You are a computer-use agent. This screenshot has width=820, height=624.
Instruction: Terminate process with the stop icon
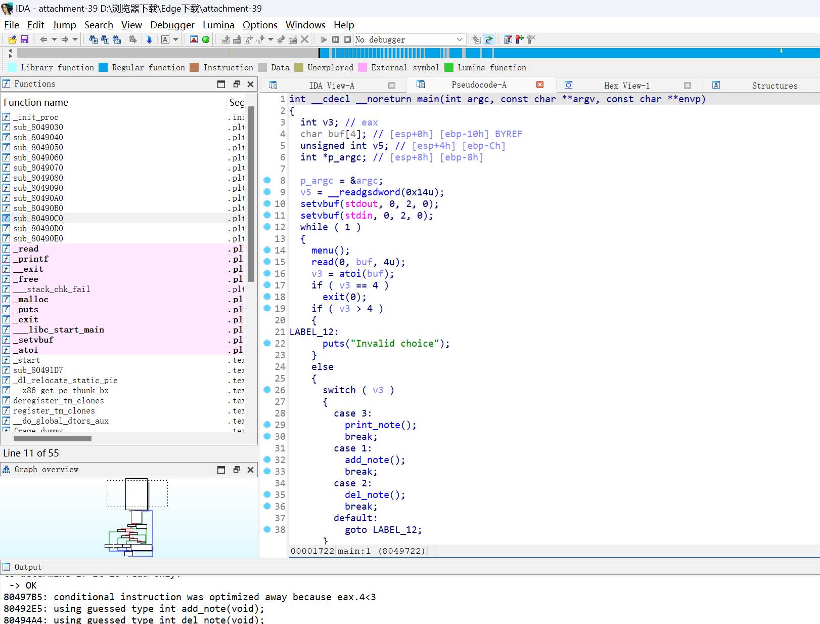(347, 39)
